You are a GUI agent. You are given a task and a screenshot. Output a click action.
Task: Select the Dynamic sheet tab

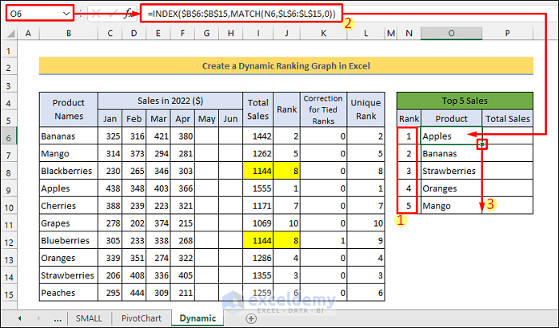197,318
